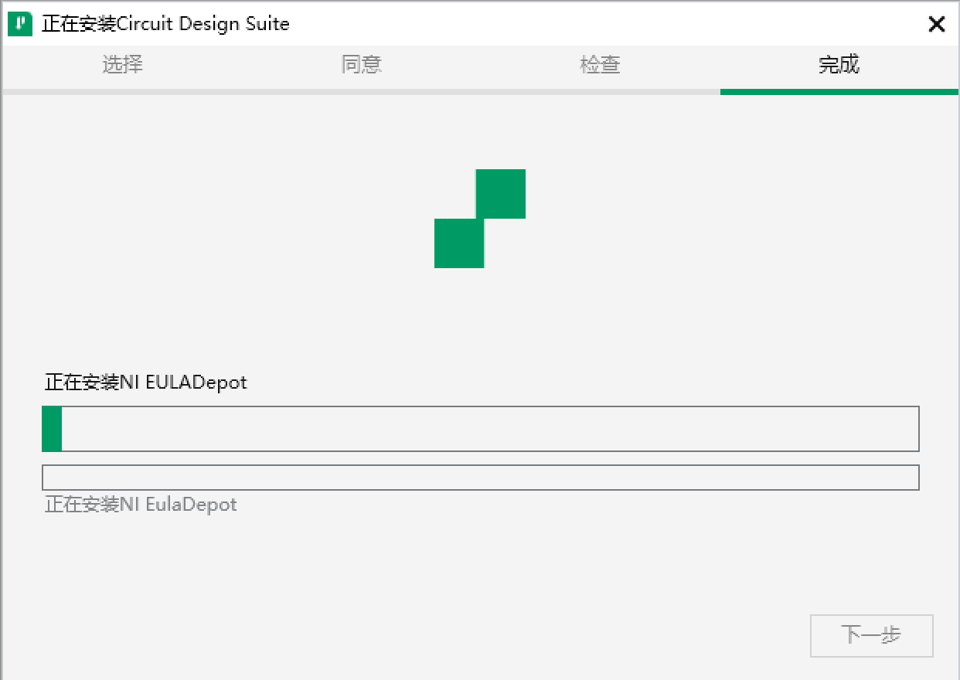This screenshot has height=680, width=960.
Task: Click the main installation progress bar
Action: [480, 429]
